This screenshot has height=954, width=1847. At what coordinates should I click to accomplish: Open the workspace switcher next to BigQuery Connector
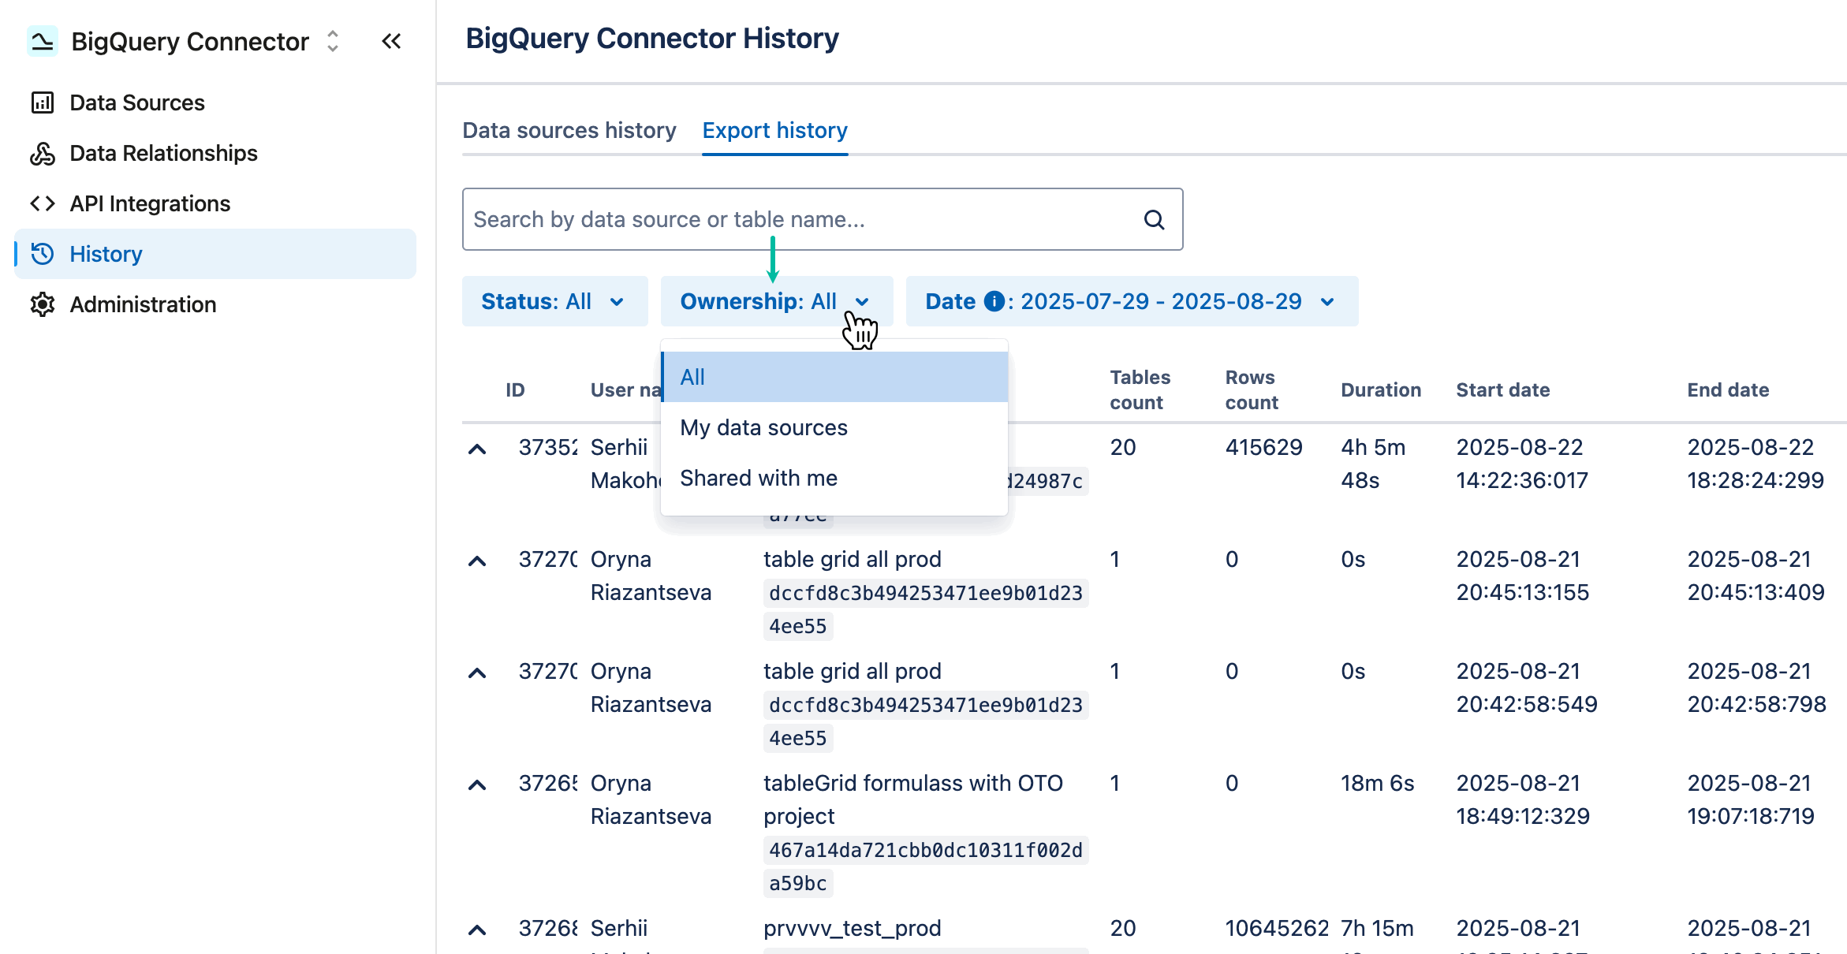pos(333,41)
